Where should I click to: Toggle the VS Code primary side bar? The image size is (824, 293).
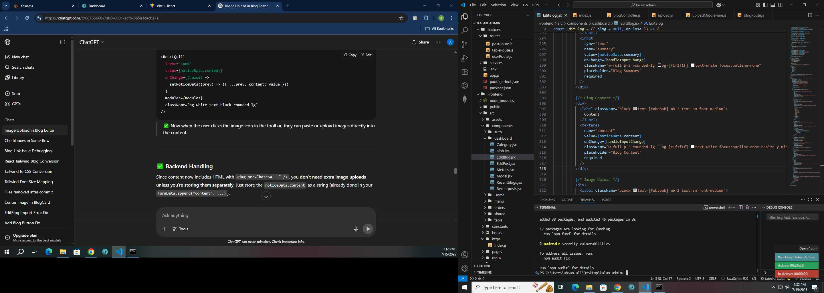click(x=765, y=5)
